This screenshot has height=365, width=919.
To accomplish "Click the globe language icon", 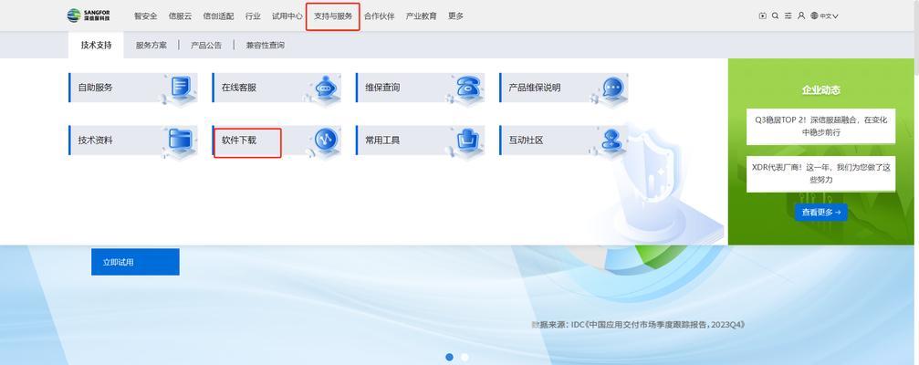I will 815,16.
